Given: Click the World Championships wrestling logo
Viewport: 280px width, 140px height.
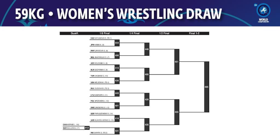Looking at the screenshot, I should pyautogui.click(x=263, y=13).
